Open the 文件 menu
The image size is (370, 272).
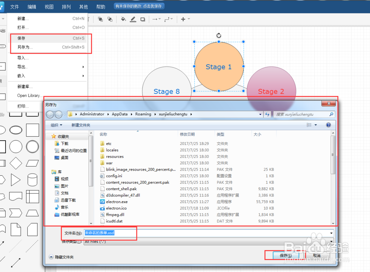click(14, 7)
